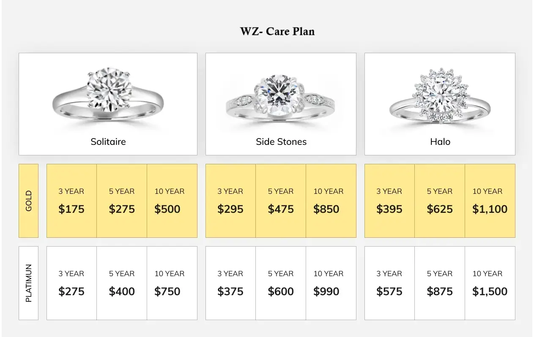Choose Platinum Solitaire 5 year $400 plan
Viewport: 534px width, 337px height.
pos(122,283)
